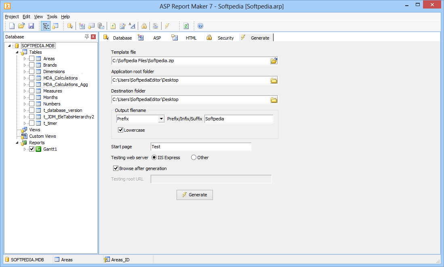
Task: Check the Dimensions table checkbox
Action: 32,71
